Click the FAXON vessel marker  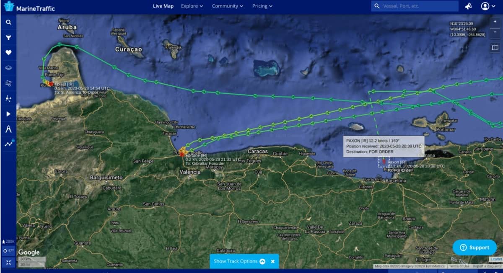point(384,161)
